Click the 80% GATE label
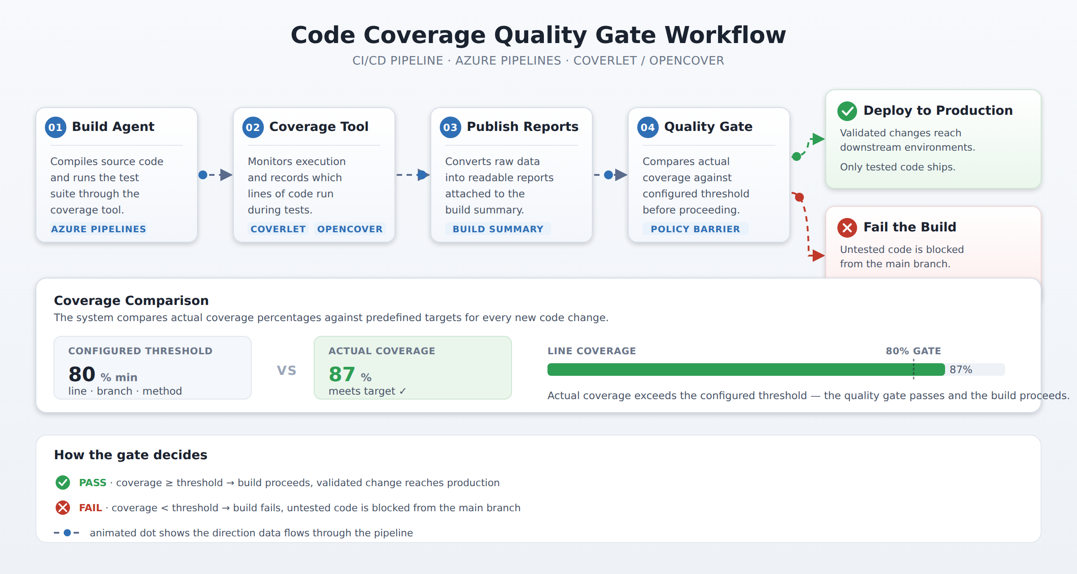 pyautogui.click(x=913, y=351)
